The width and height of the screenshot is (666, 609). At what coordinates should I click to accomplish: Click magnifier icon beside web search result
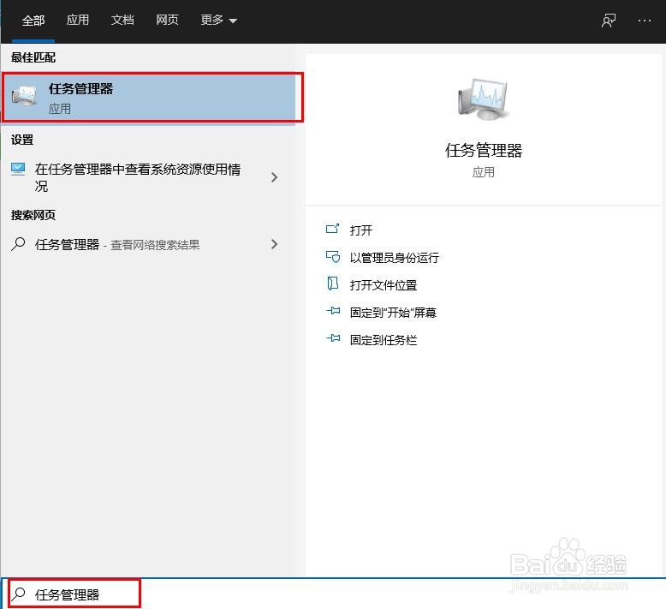pos(18,244)
